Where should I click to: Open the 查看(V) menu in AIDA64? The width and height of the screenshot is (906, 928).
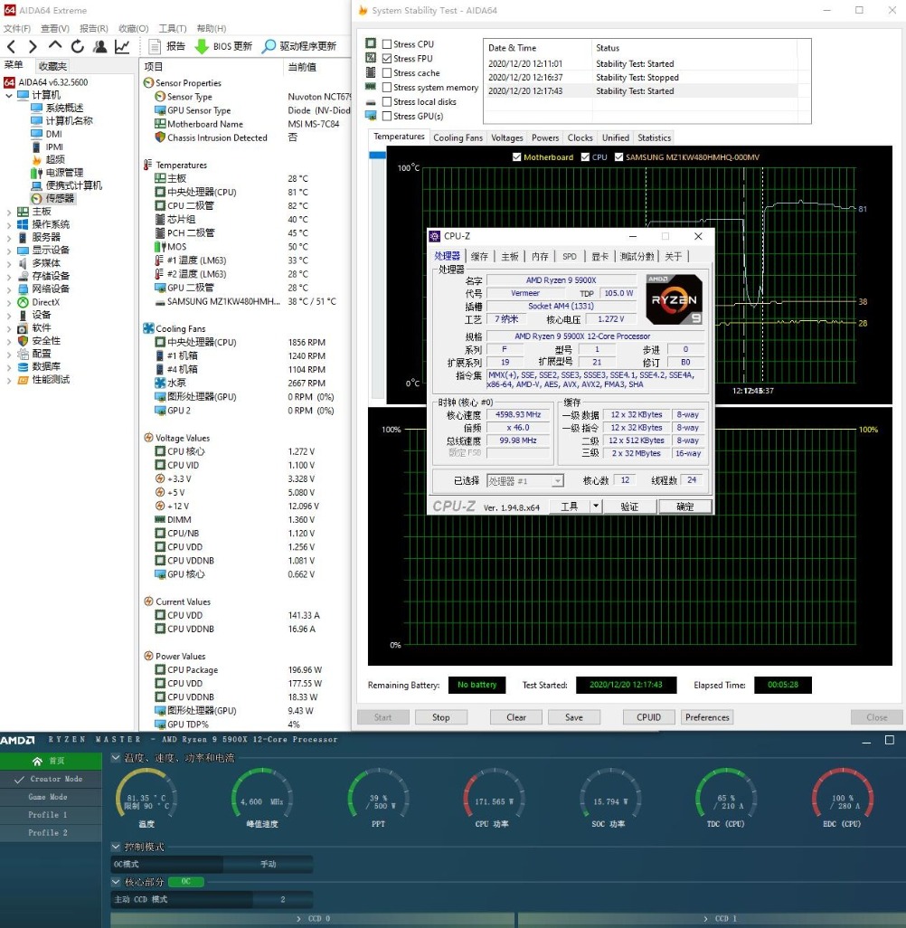[54, 28]
